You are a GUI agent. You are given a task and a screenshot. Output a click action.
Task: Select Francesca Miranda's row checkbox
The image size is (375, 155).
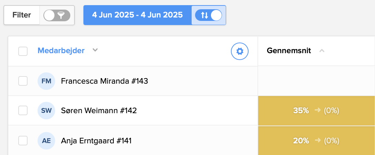click(23, 81)
